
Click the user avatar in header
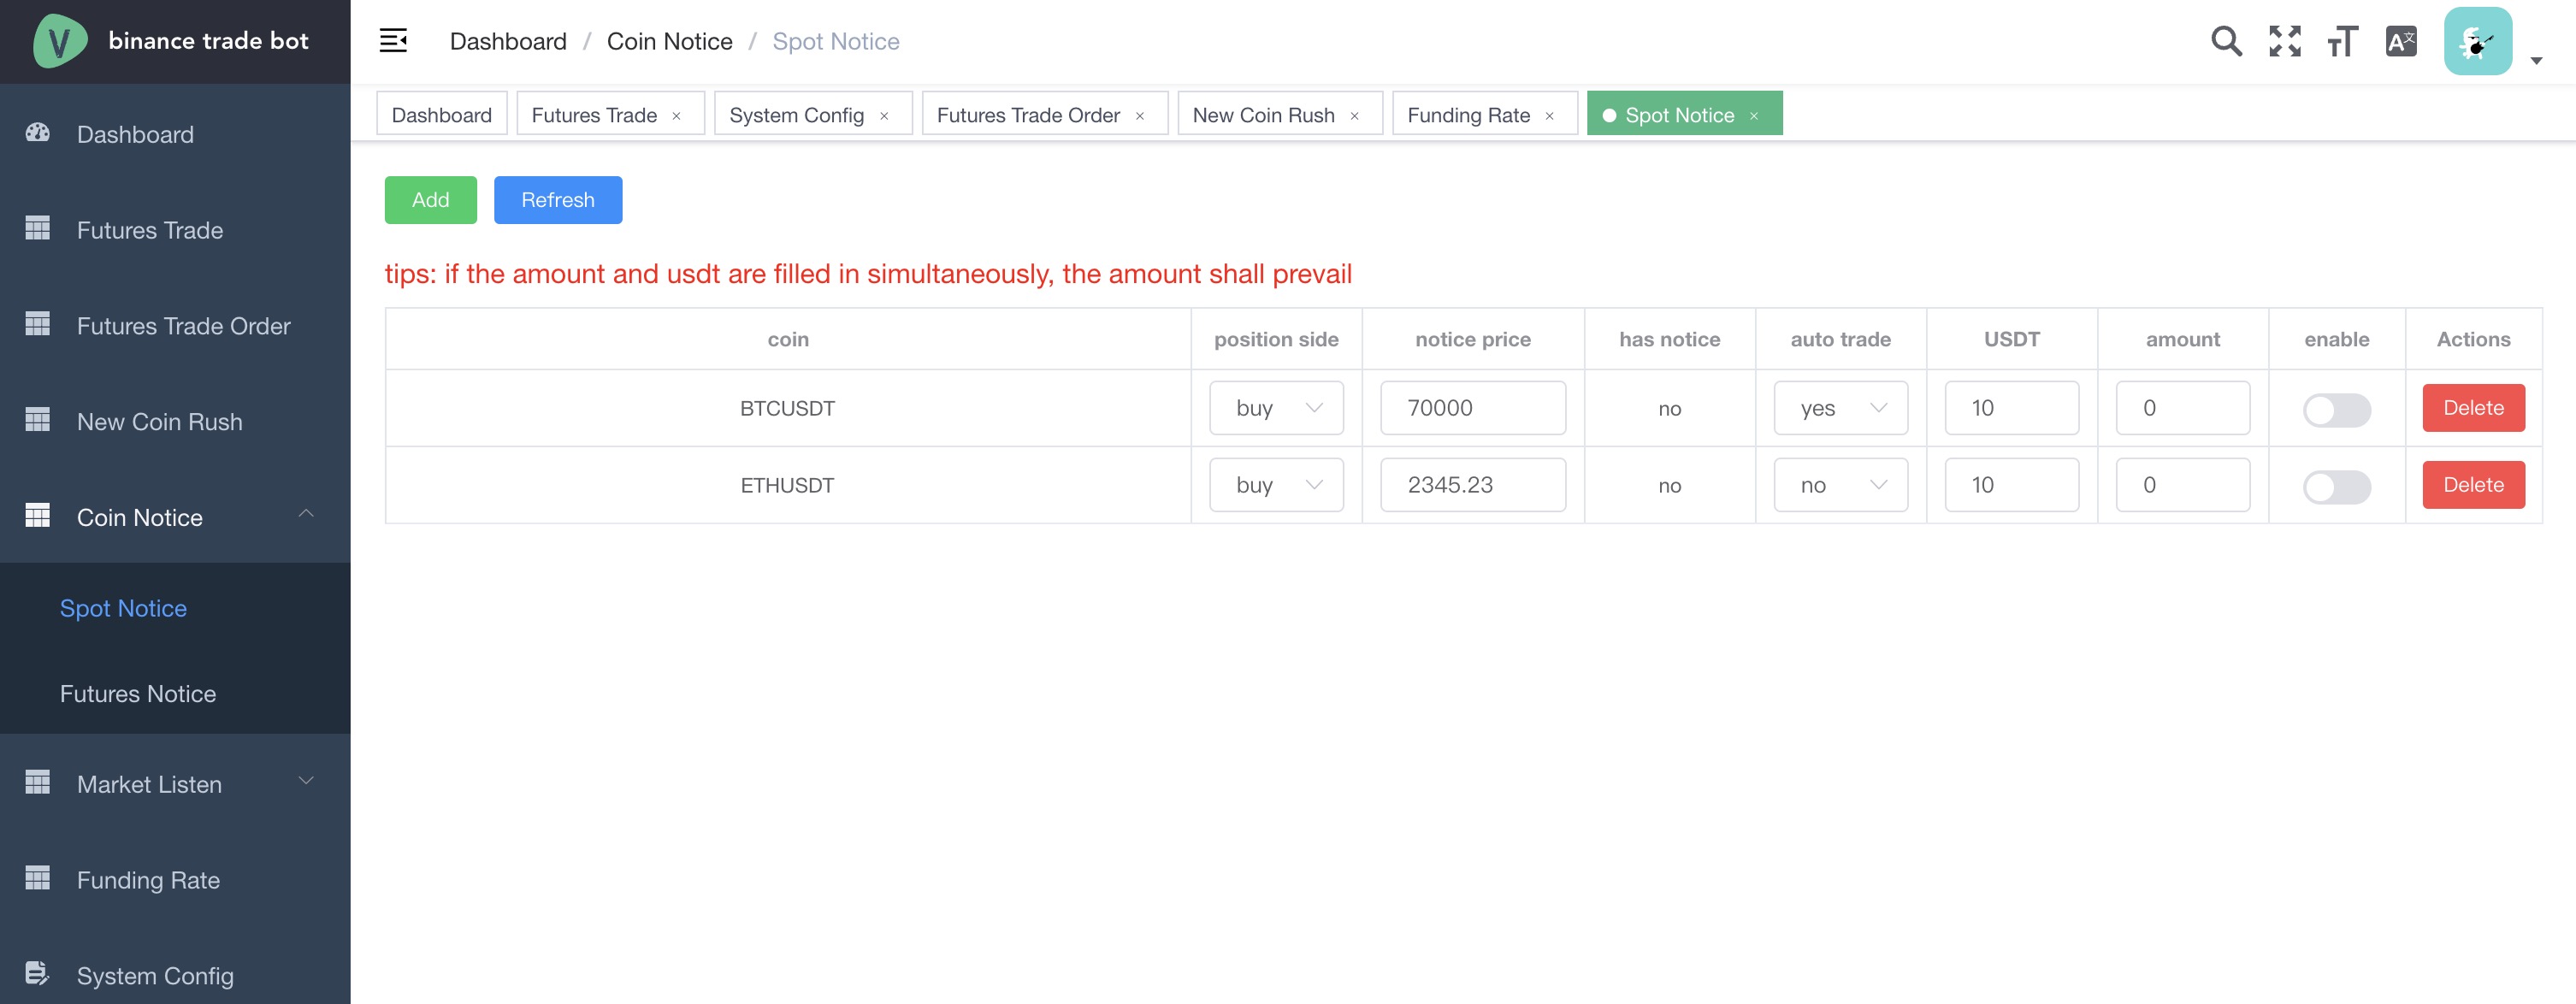(x=2478, y=41)
